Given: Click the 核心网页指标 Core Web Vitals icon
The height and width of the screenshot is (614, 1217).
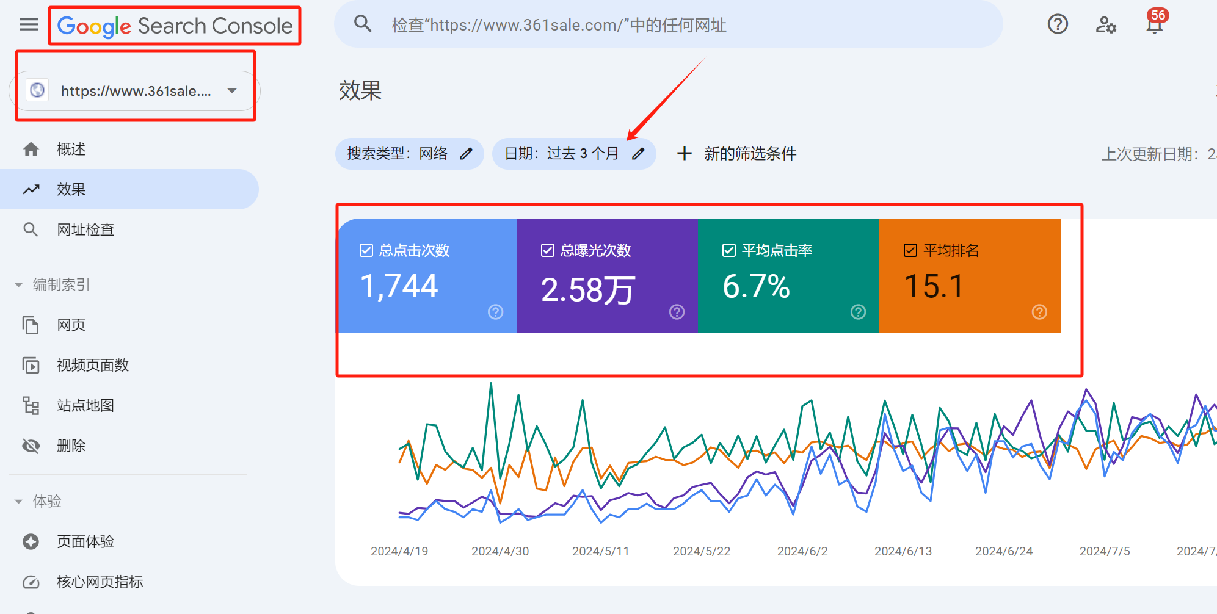Looking at the screenshot, I should tap(31, 581).
